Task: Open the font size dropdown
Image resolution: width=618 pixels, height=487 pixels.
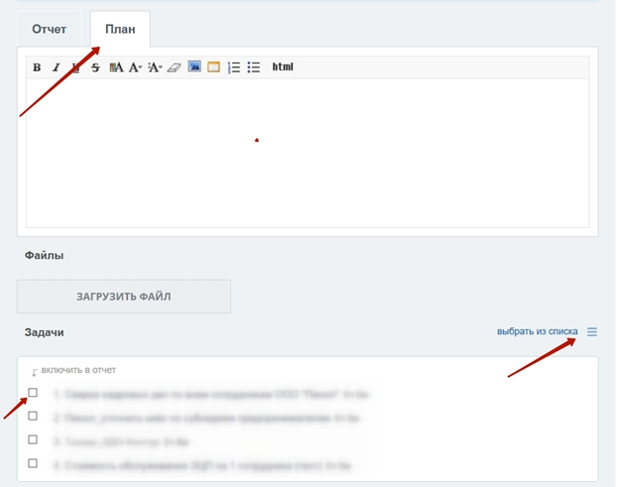Action: (x=155, y=67)
